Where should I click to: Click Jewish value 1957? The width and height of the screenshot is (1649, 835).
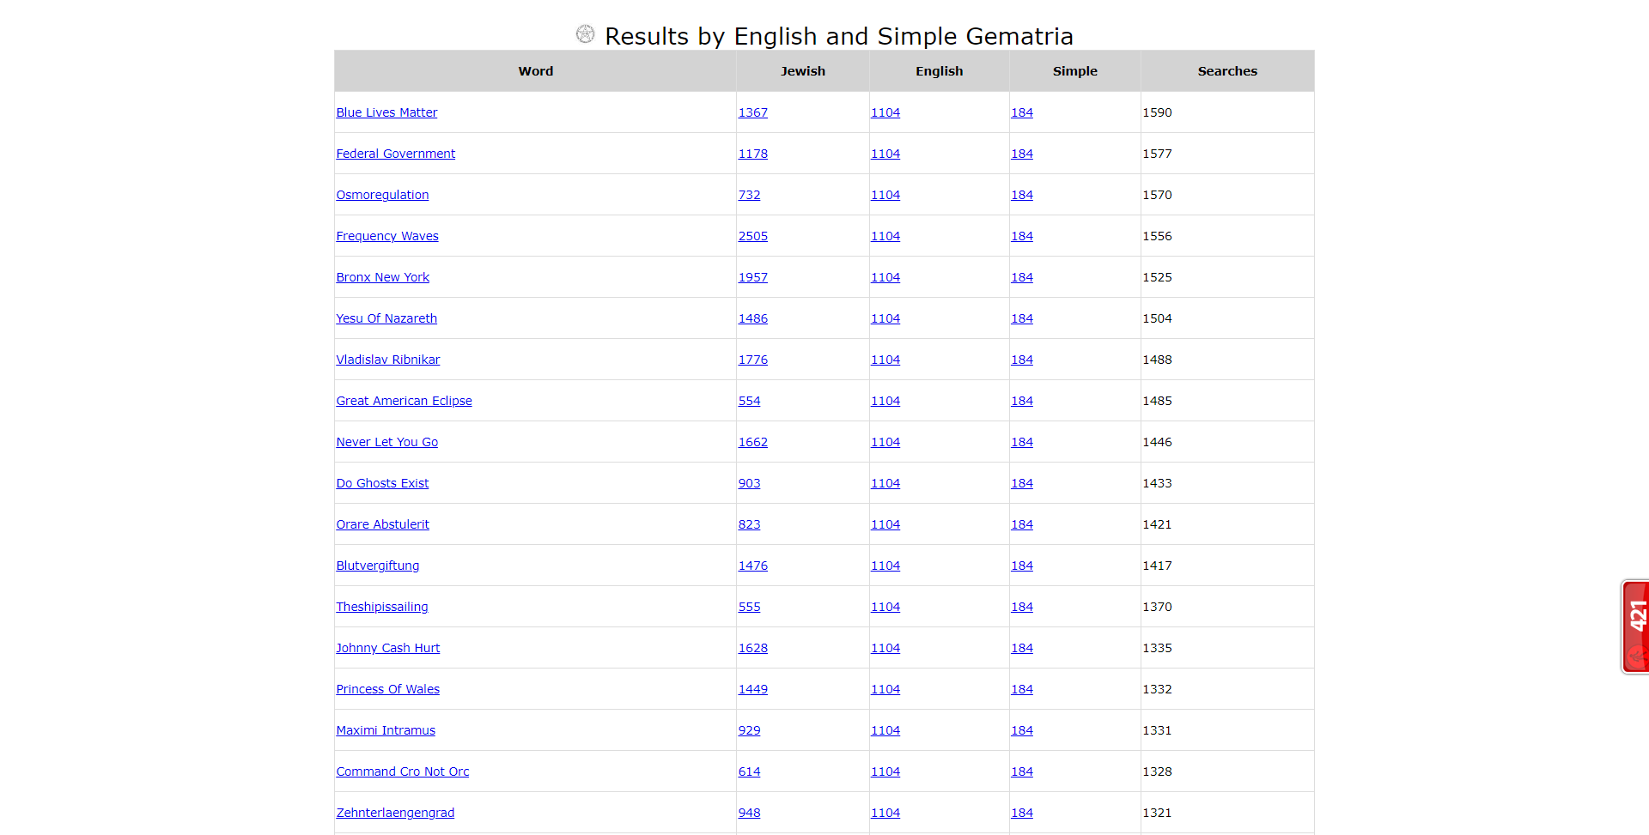coord(752,277)
